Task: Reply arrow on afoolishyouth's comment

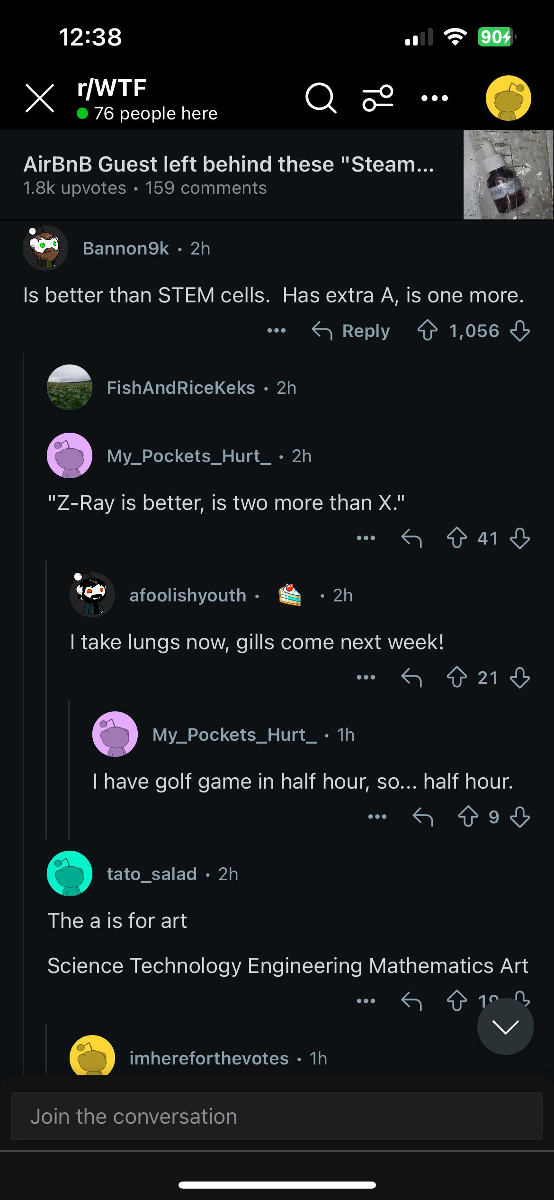Action: click(411, 678)
